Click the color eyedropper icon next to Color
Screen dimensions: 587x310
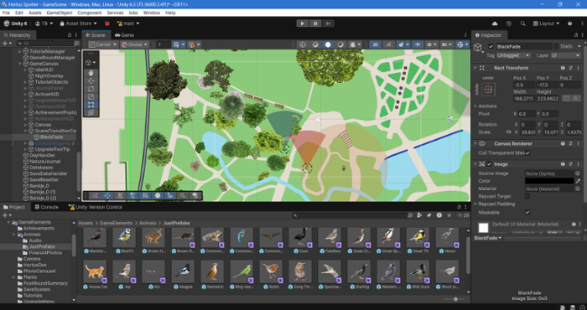click(x=578, y=181)
